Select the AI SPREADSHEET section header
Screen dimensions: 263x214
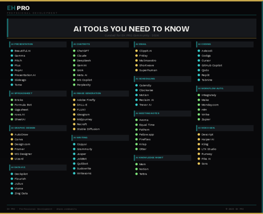38,93
